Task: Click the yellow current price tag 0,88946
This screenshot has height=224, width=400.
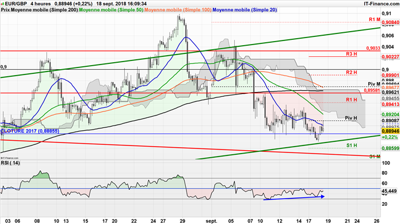Action: [x=391, y=131]
